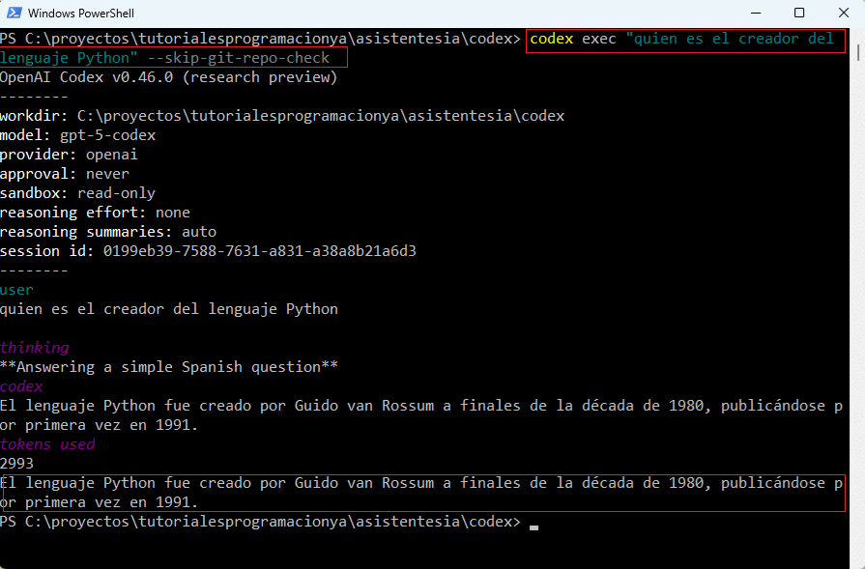
Task: Click the approval never line
Action: pyautogui.click(x=64, y=174)
